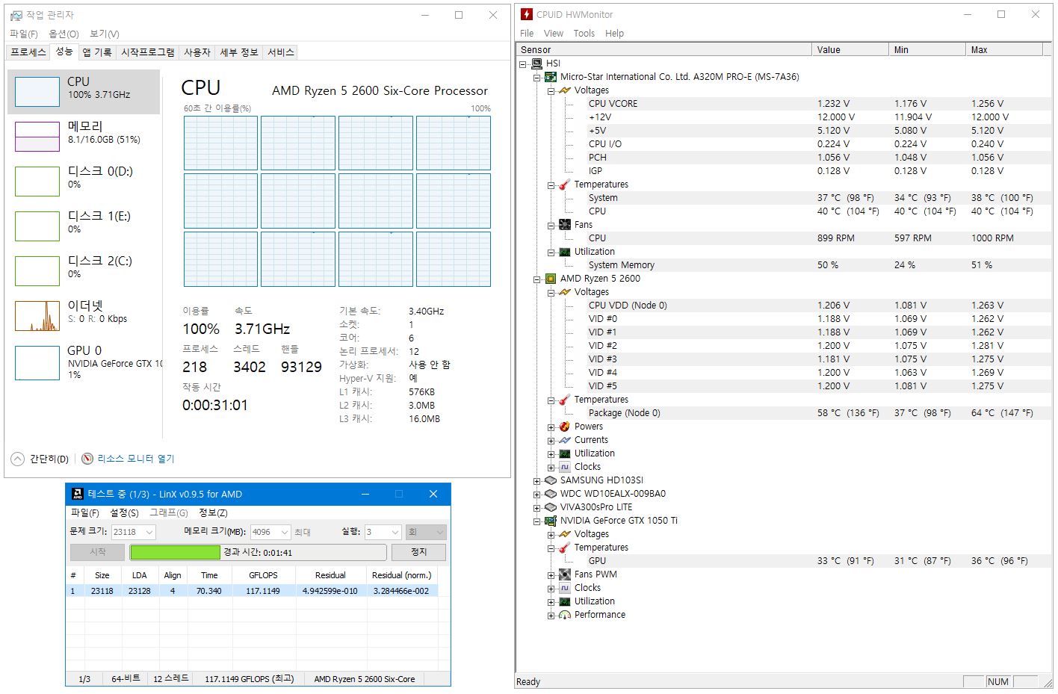This screenshot has width=1058, height=694.
Task: Collapse the Micro-Star motherboard node
Action: 536,78
